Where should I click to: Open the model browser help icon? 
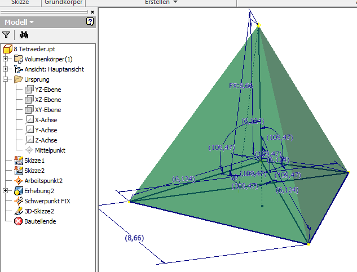point(90,22)
